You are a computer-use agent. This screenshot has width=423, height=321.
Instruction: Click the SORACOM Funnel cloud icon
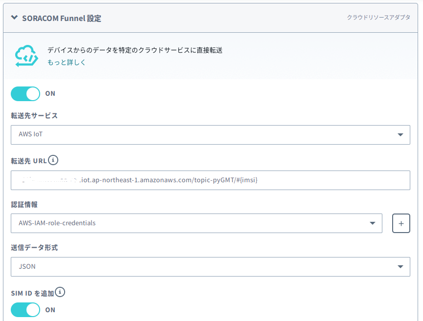coord(26,56)
